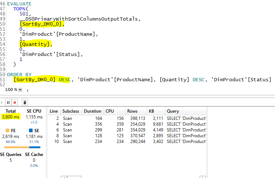The width and height of the screenshot is (275, 178).
Task: Select the scan row on line 2
Action: tap(127, 118)
